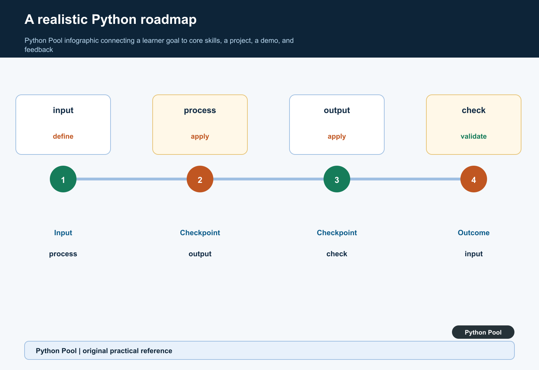The image size is (539, 370).
Task: Click the step 1 green circle marker
Action: click(x=63, y=179)
